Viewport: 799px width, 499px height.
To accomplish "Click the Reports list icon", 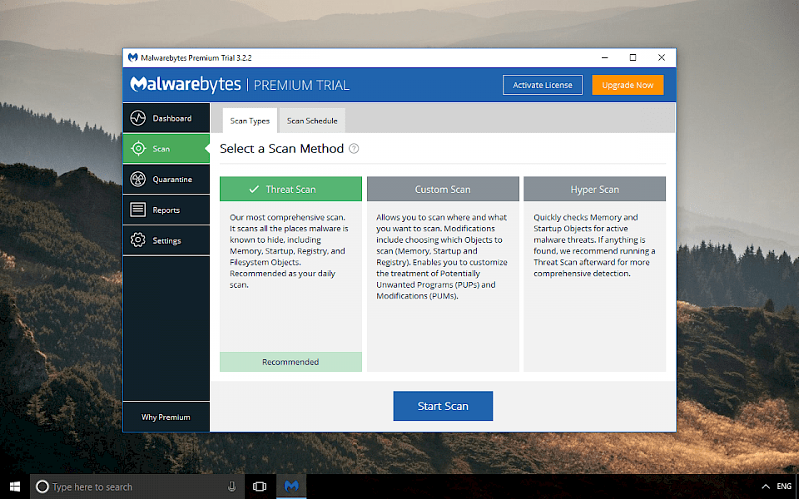I will (x=137, y=210).
